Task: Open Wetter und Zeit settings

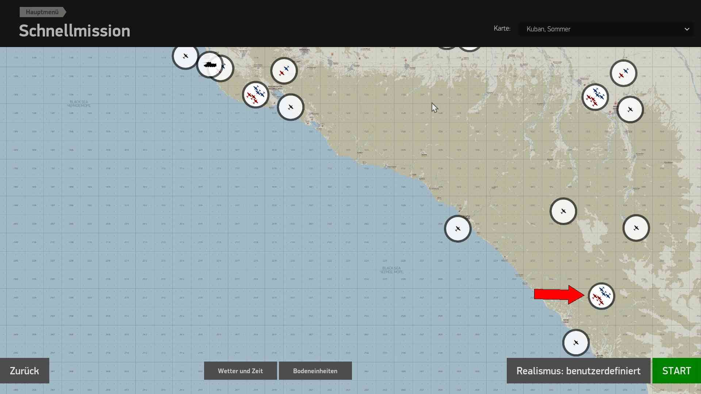Action: pyautogui.click(x=240, y=371)
